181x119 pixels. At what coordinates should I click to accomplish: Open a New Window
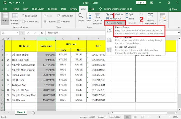pyautogui.click(x=114, y=14)
